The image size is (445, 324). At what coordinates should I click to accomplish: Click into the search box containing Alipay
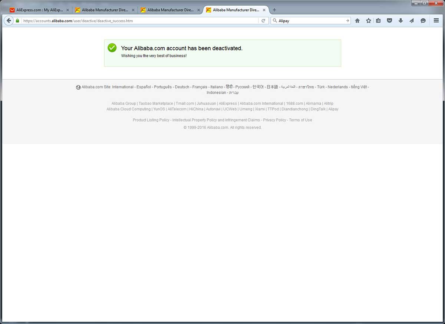click(x=311, y=21)
